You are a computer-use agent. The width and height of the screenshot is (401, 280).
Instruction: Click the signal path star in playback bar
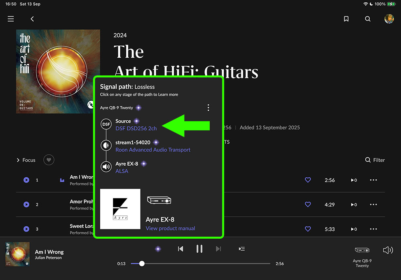click(x=158, y=249)
